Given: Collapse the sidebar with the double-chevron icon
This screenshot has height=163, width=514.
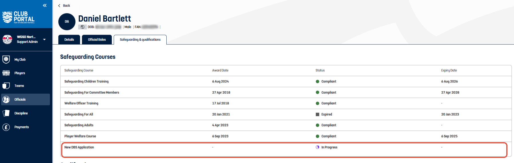Looking at the screenshot, I should pyautogui.click(x=45, y=5).
